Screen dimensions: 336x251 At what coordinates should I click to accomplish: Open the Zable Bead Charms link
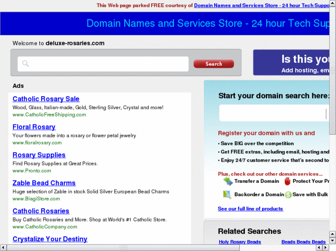coord(44,183)
